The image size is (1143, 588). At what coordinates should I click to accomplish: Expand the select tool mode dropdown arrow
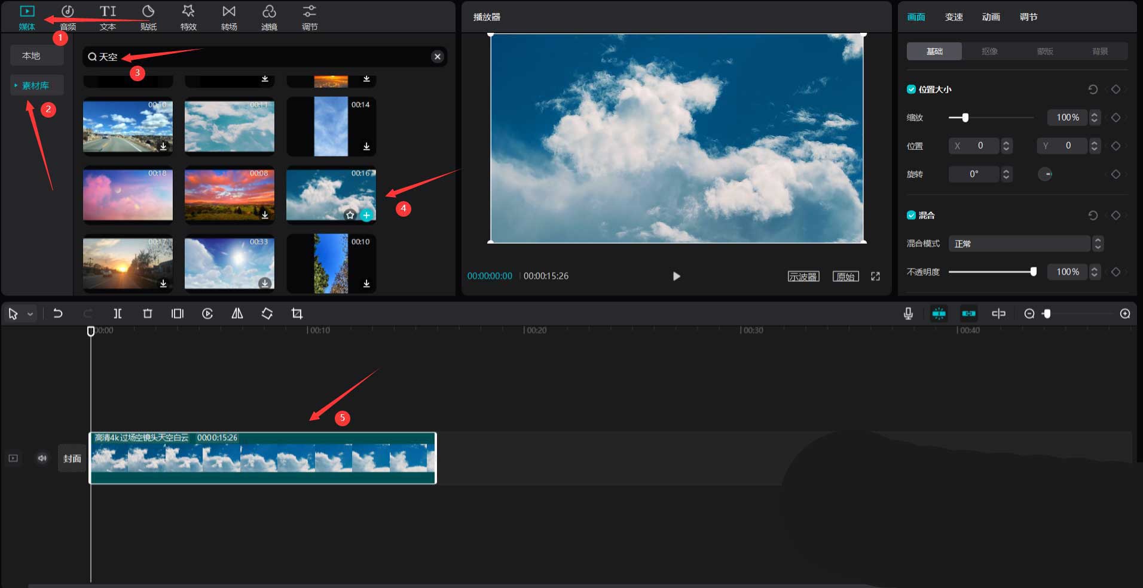coord(30,314)
